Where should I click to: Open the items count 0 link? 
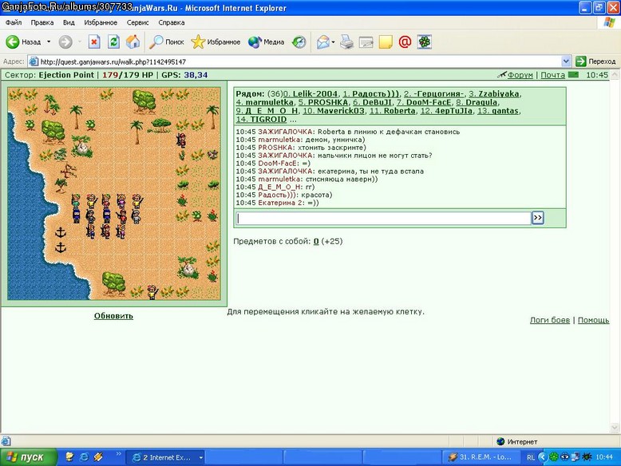tap(316, 241)
